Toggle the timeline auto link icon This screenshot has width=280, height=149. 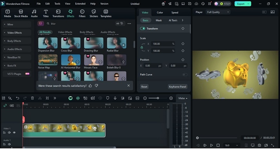(x=5, y=106)
